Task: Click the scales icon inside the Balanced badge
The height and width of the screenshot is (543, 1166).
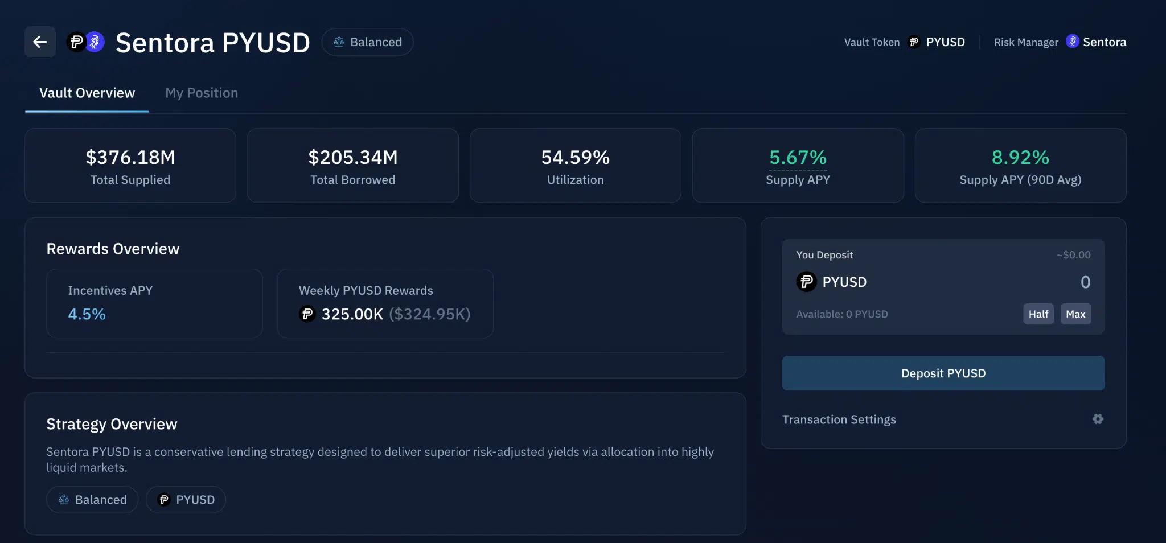Action: point(340,42)
